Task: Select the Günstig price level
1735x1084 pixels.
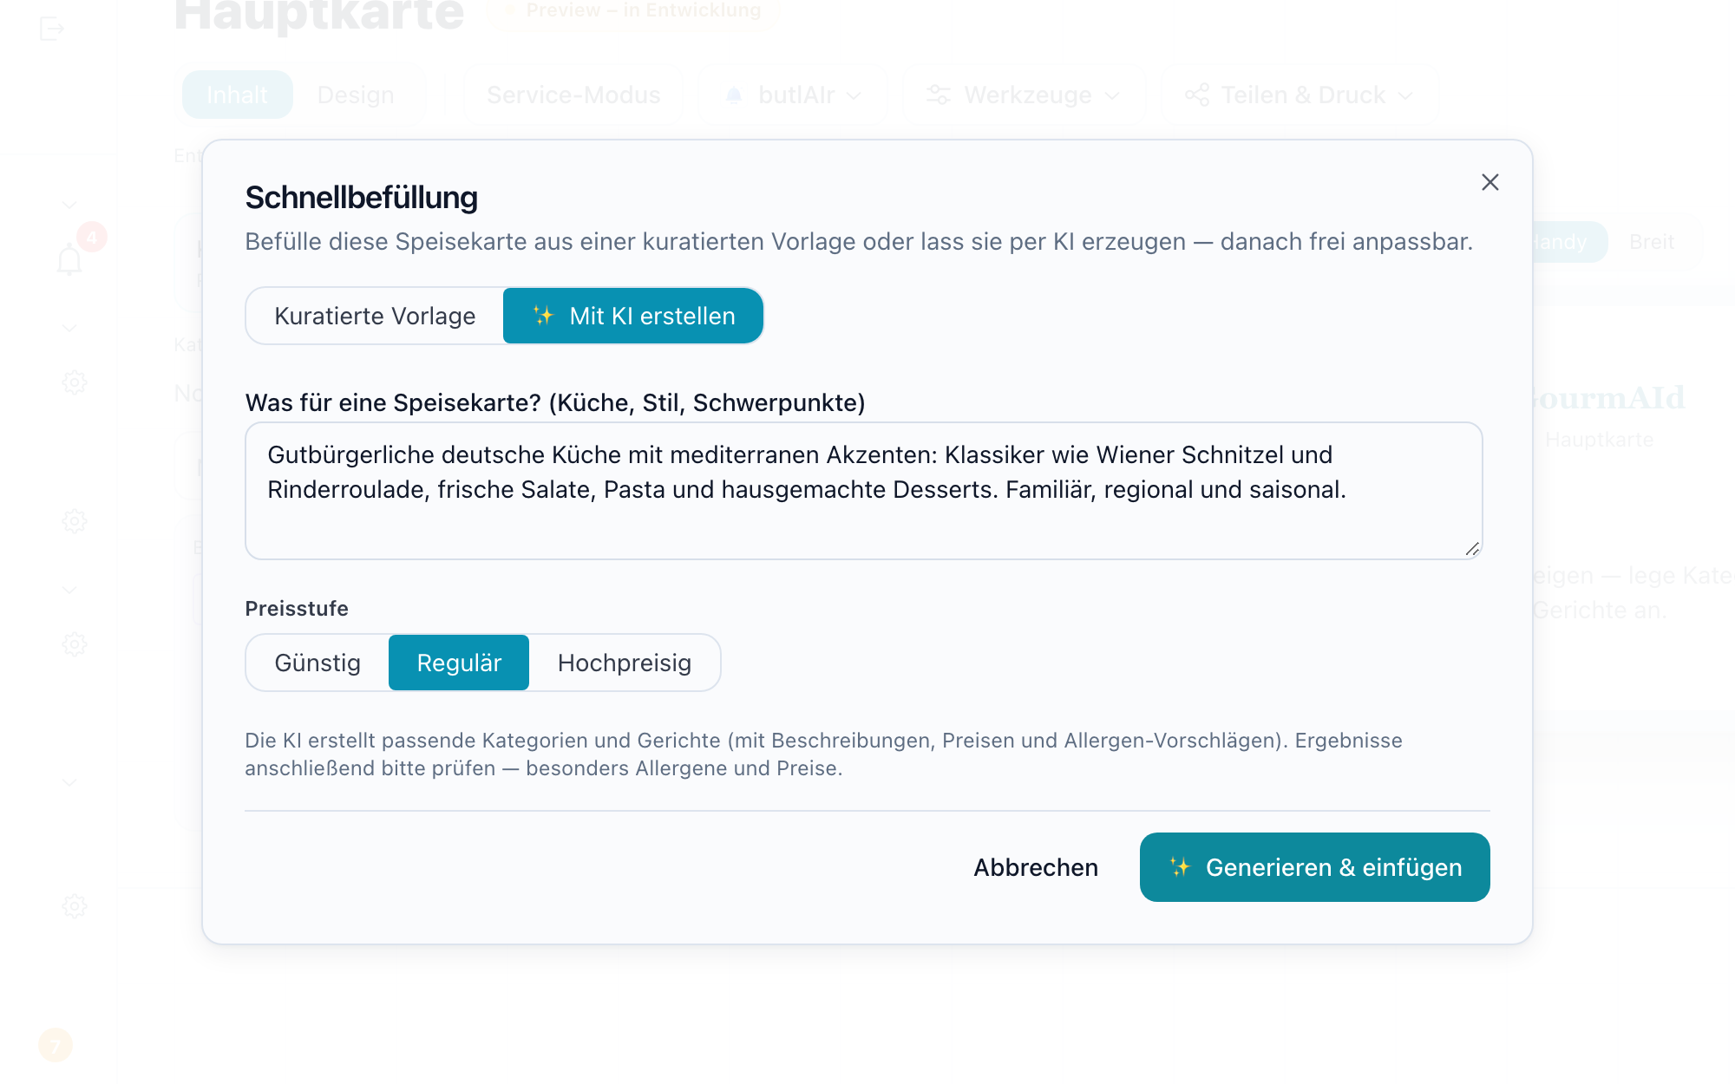Action: pyautogui.click(x=318, y=663)
